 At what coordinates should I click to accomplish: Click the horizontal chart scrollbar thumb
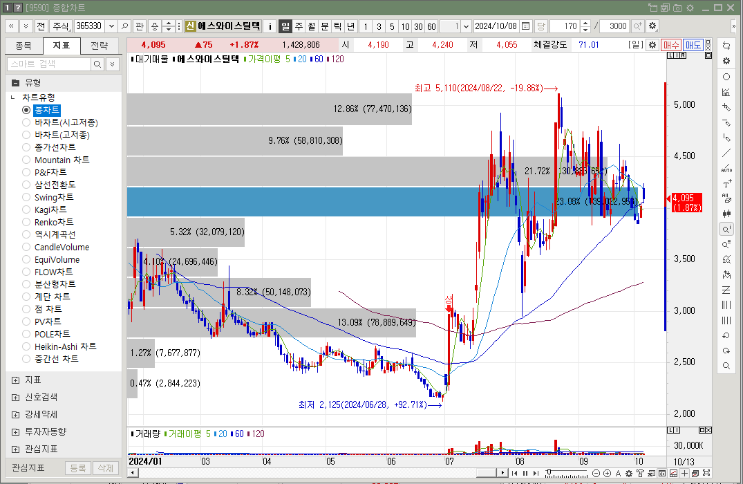[486, 473]
